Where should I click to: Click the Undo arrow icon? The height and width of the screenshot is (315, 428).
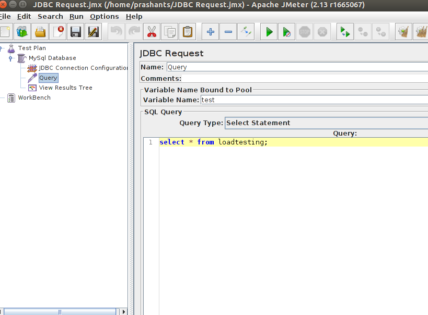pyautogui.click(x=117, y=32)
